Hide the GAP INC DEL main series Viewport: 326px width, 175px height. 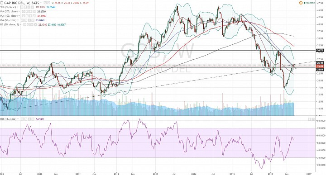click(x=45, y=3)
